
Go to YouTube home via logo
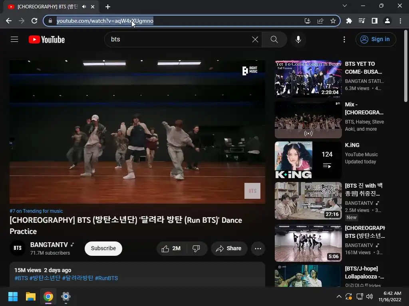pos(47,39)
